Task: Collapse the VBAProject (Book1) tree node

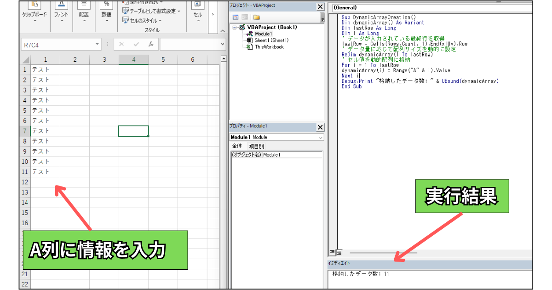Action: (x=235, y=28)
